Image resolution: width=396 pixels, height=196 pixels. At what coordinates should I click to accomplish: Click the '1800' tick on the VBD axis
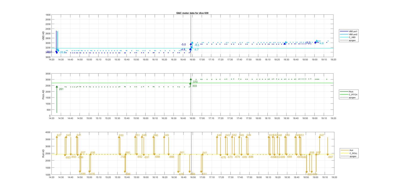[48, 15]
